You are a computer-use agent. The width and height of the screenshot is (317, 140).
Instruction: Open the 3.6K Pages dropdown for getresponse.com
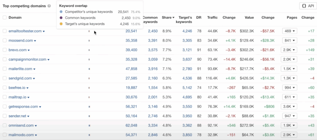click(x=289, y=106)
